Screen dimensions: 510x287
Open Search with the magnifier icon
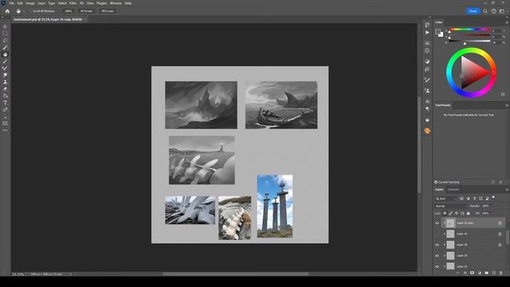pyautogui.click(x=485, y=11)
